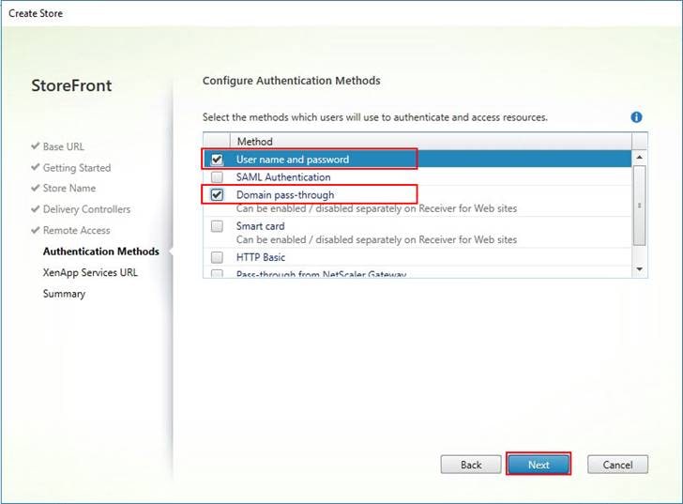Click the scroll up arrow of methods list
The width and height of the screenshot is (683, 504).
click(639, 157)
